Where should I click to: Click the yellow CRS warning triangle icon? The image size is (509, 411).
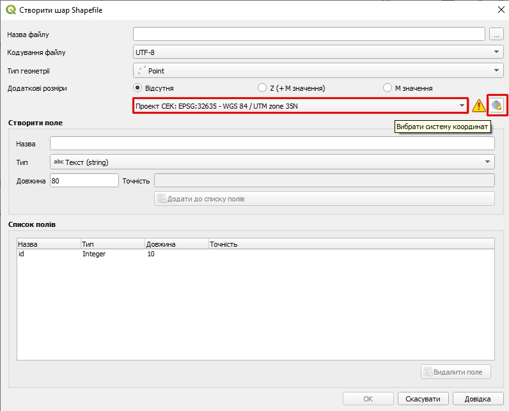tap(478, 106)
